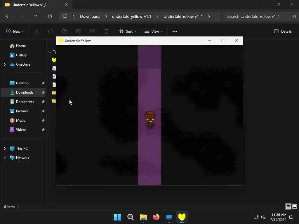Click the PC icon in address bar
Viewport: 299px width, 224px height.
click(65, 16)
